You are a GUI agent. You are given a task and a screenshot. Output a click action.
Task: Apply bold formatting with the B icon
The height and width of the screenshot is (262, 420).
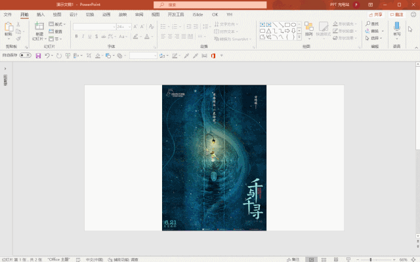(76, 37)
